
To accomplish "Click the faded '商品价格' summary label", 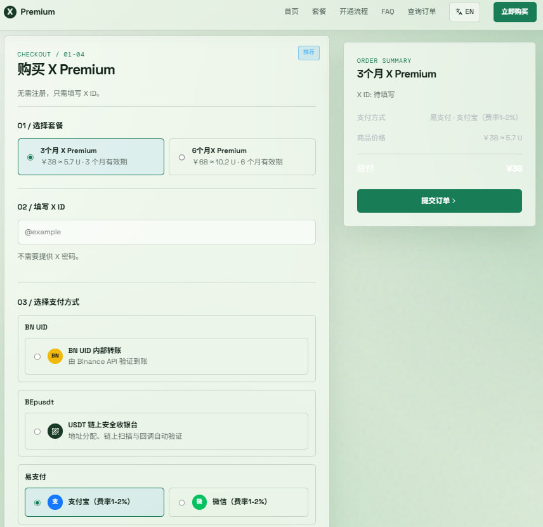I will pos(371,138).
